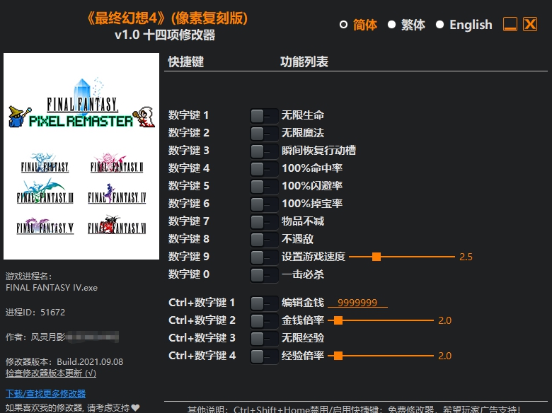Click the v1.0 十四项修改器 subtitle
The image size is (552, 413).
pos(165,35)
